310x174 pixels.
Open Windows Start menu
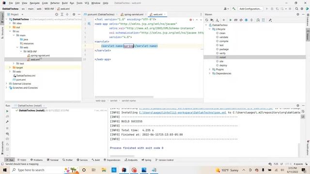coord(5,170)
